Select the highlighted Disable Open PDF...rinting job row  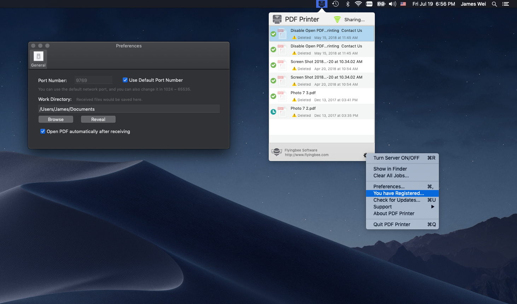(x=322, y=34)
